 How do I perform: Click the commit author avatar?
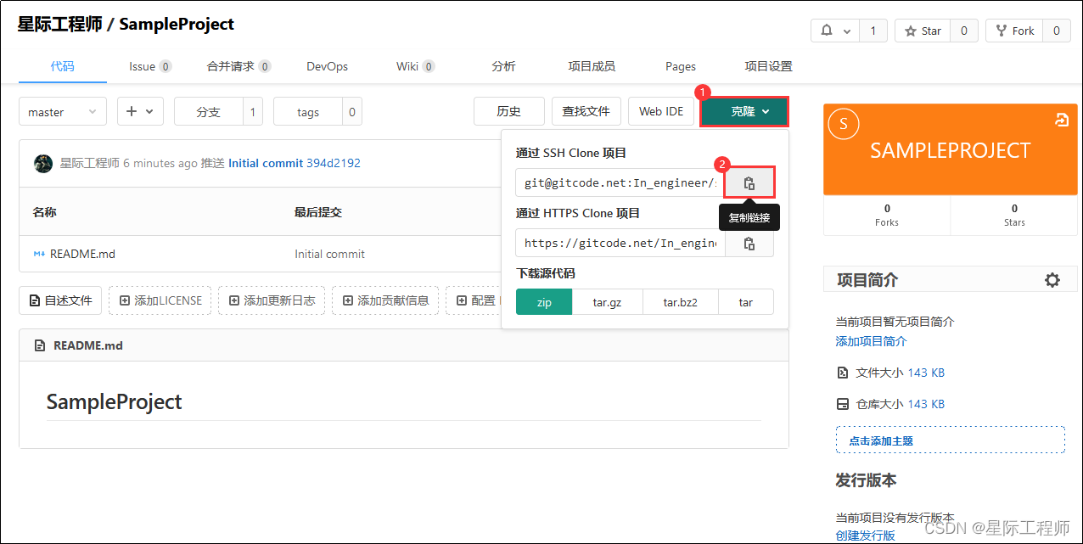point(43,163)
